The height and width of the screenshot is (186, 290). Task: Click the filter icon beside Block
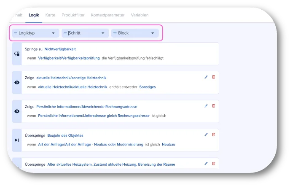point(115,33)
